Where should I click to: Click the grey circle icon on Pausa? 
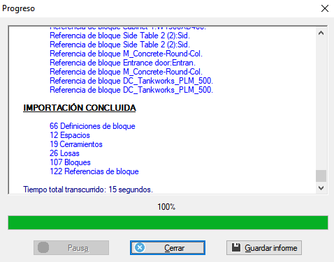pyautogui.click(x=43, y=247)
